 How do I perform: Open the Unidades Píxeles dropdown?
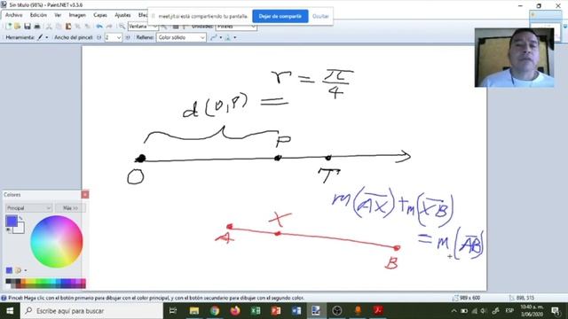tap(236, 27)
